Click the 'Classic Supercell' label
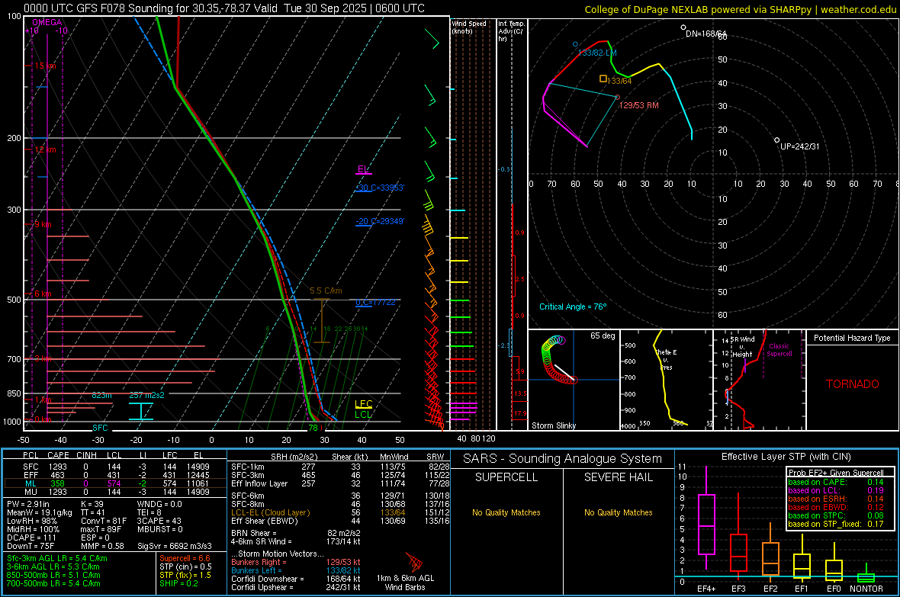Screen dimensions: 900x597 coord(779,350)
